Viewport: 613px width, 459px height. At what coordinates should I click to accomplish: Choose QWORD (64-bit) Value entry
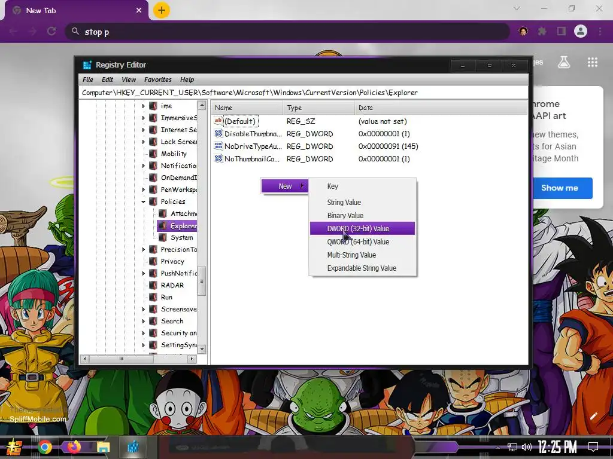click(362, 242)
